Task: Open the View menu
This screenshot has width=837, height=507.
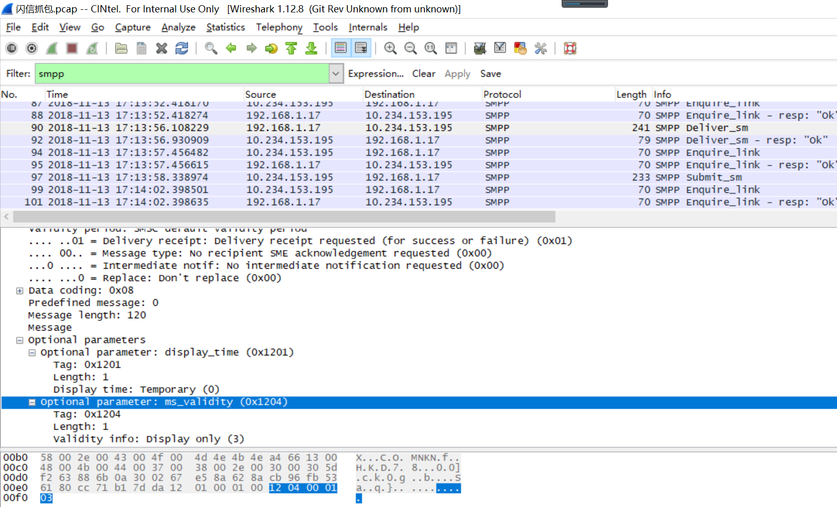Action: click(x=70, y=27)
